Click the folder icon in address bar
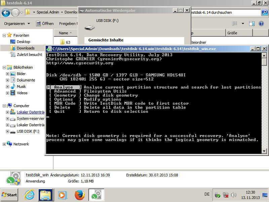 [x=28, y=12]
